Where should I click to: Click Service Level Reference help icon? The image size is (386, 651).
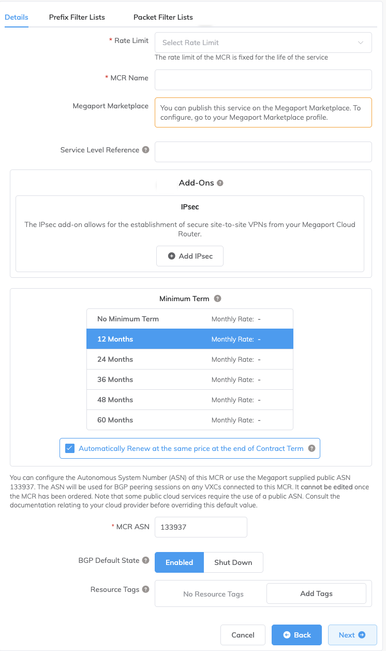click(x=146, y=150)
